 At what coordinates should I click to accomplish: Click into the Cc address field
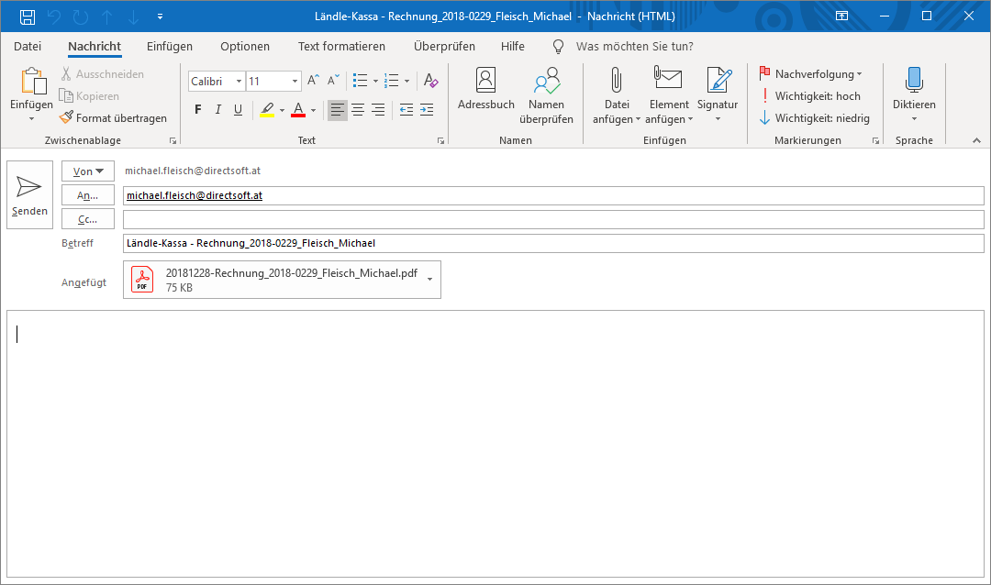point(553,219)
